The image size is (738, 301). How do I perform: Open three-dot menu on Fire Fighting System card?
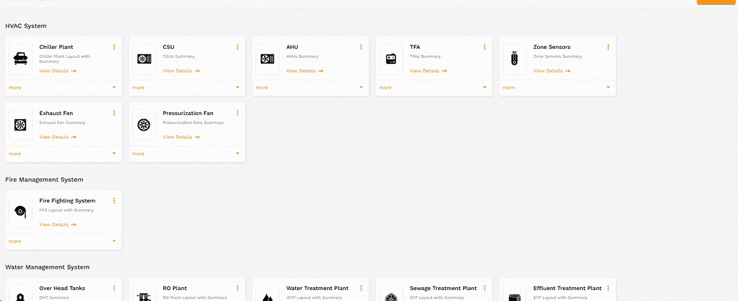114,201
